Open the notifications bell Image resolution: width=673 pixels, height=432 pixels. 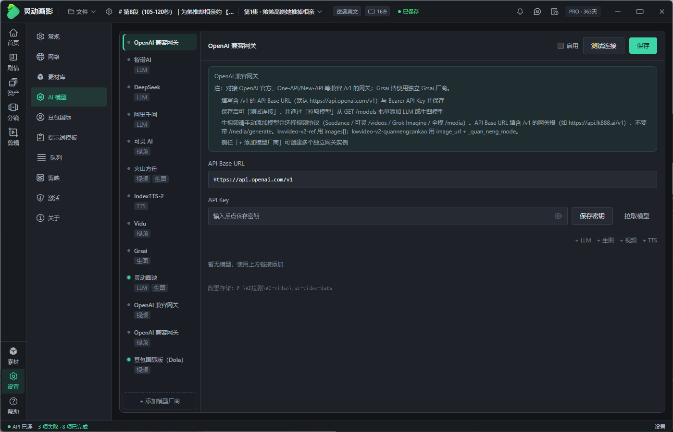point(520,12)
